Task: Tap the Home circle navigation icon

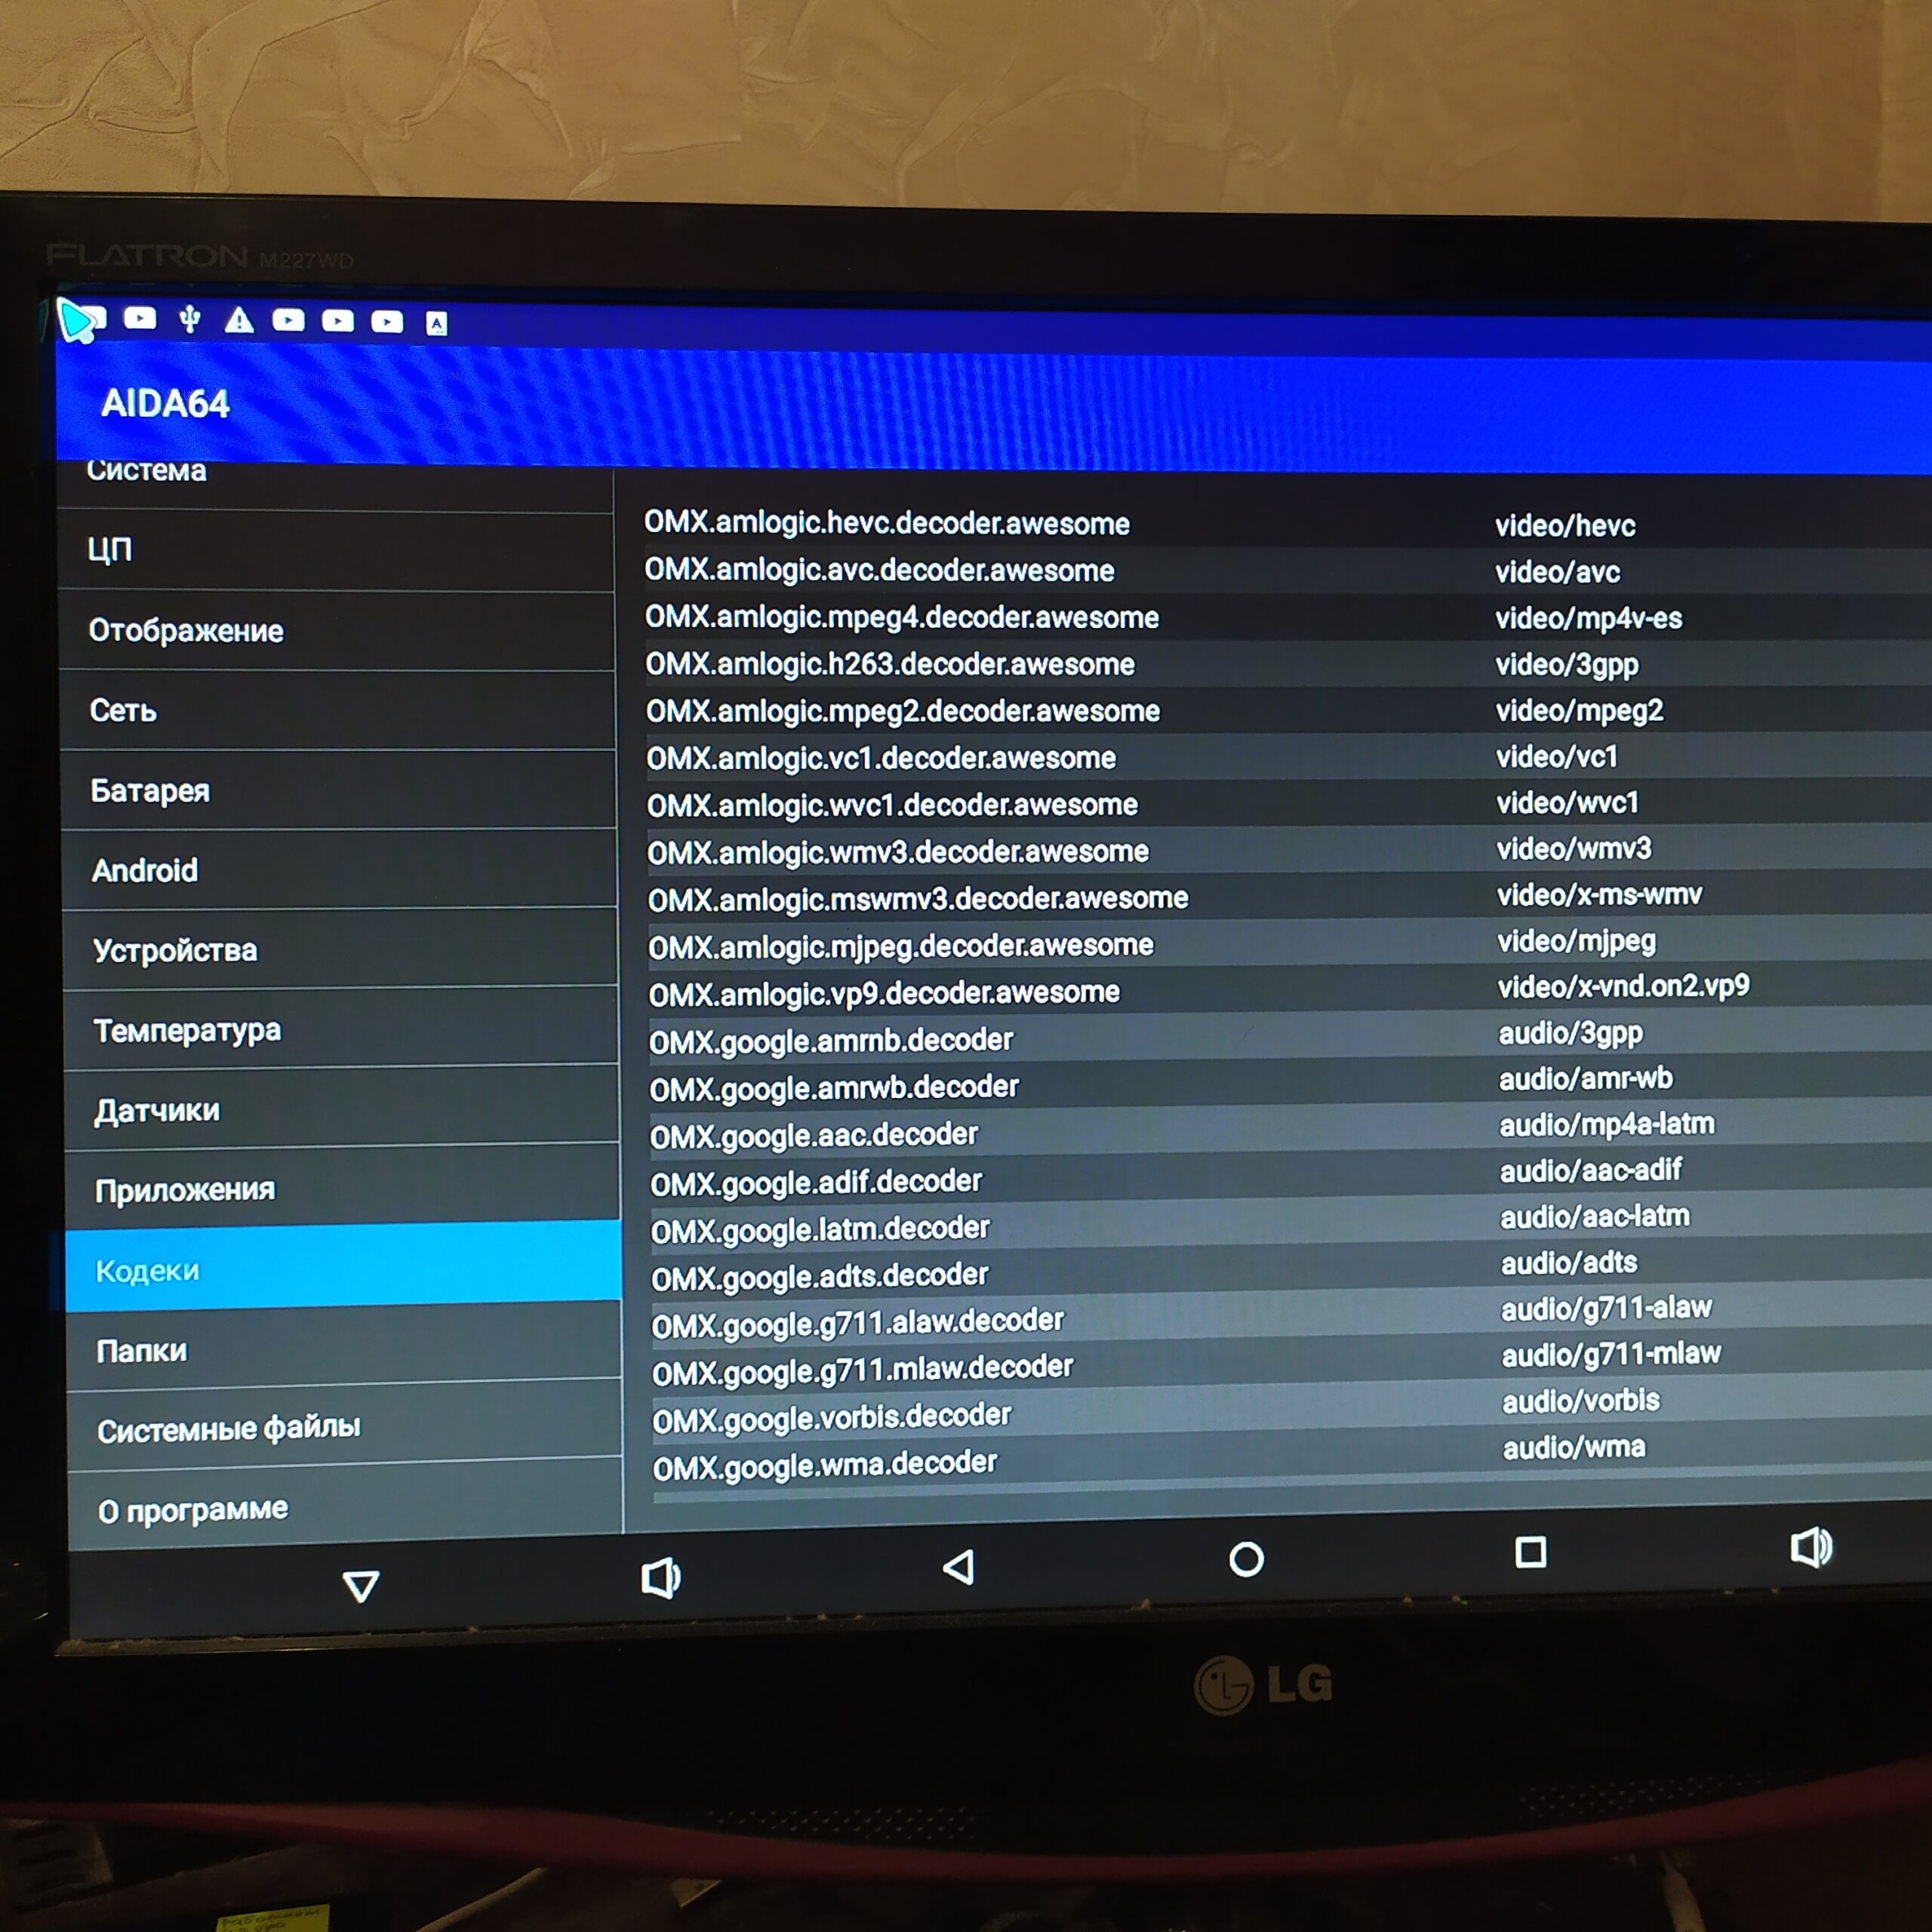Action: tap(1246, 1559)
